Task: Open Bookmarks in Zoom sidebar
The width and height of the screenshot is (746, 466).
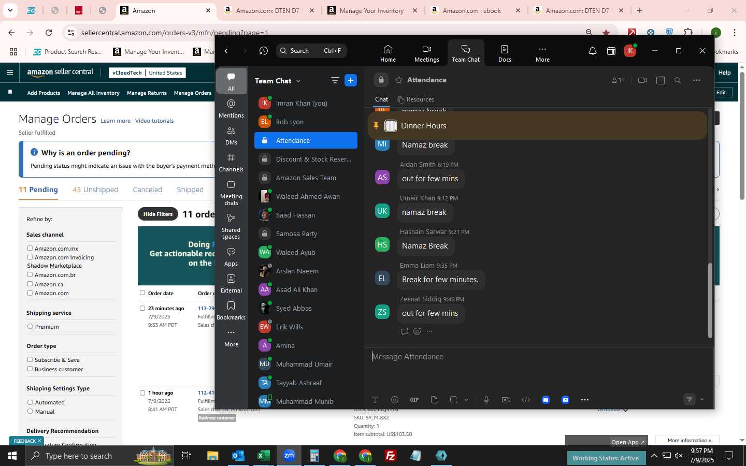Action: 231,311
